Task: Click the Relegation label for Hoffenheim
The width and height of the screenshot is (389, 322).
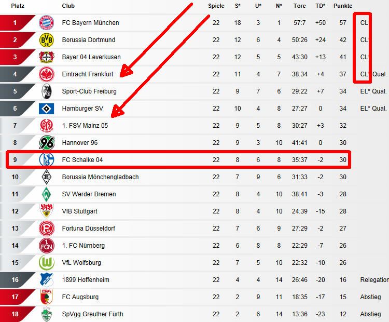Action: (x=374, y=280)
